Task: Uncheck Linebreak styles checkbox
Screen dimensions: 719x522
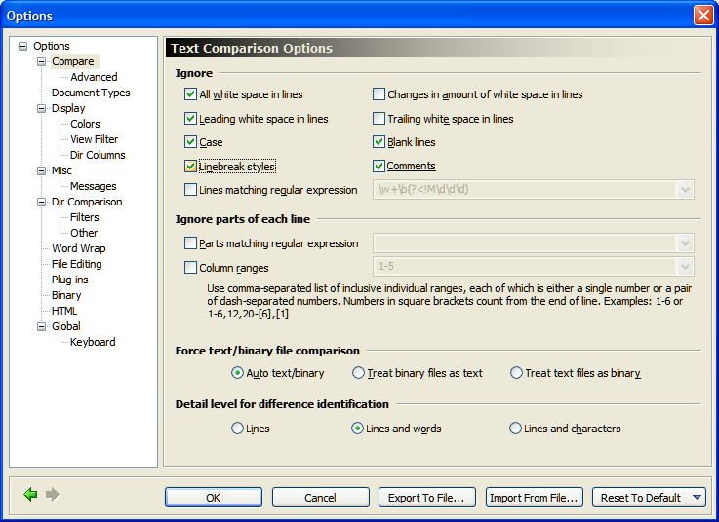Action: coord(191,167)
